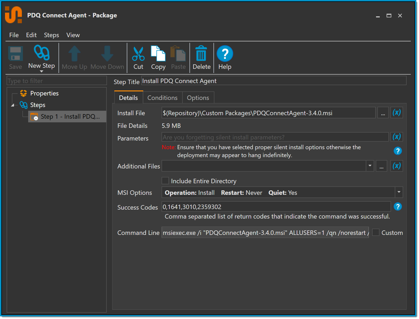Cut the selected step with scissors icon

click(x=138, y=54)
